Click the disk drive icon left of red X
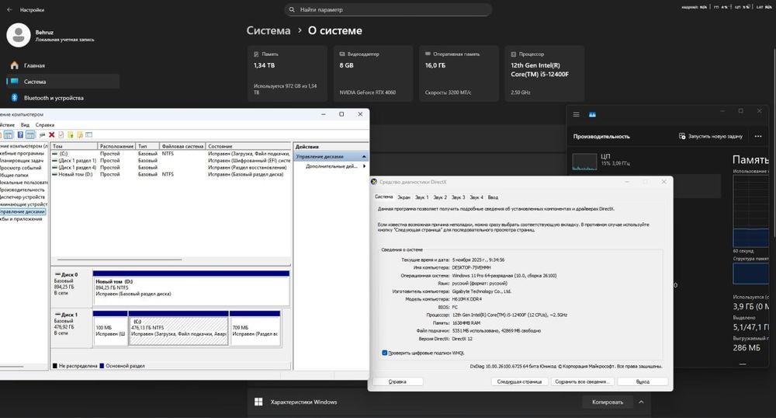The image size is (776, 418). [42, 134]
